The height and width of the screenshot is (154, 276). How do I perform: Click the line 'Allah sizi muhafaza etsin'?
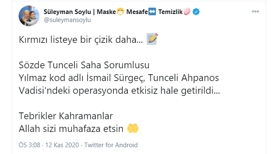tap(71, 129)
